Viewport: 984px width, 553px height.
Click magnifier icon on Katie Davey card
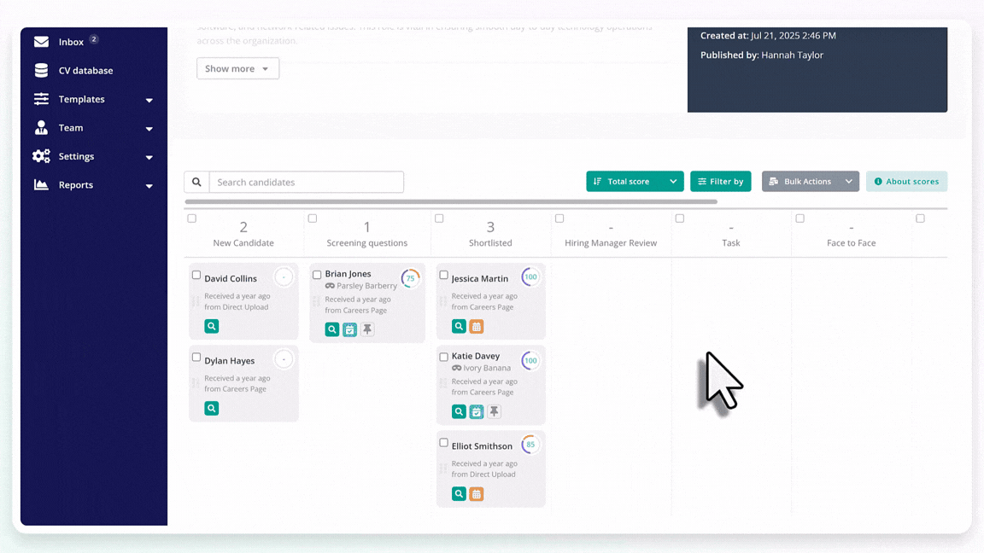click(459, 411)
